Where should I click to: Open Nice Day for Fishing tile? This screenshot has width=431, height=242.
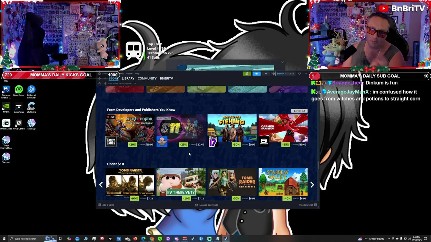click(x=232, y=131)
